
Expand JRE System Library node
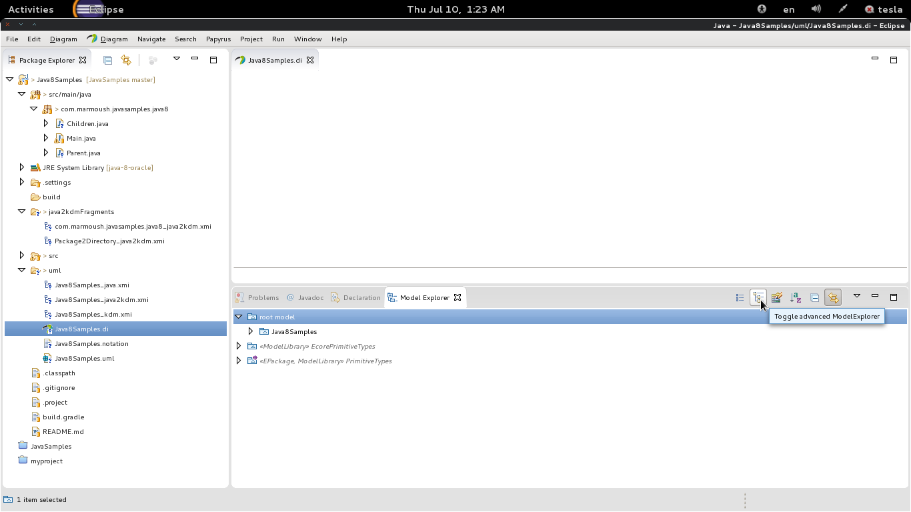click(x=21, y=167)
